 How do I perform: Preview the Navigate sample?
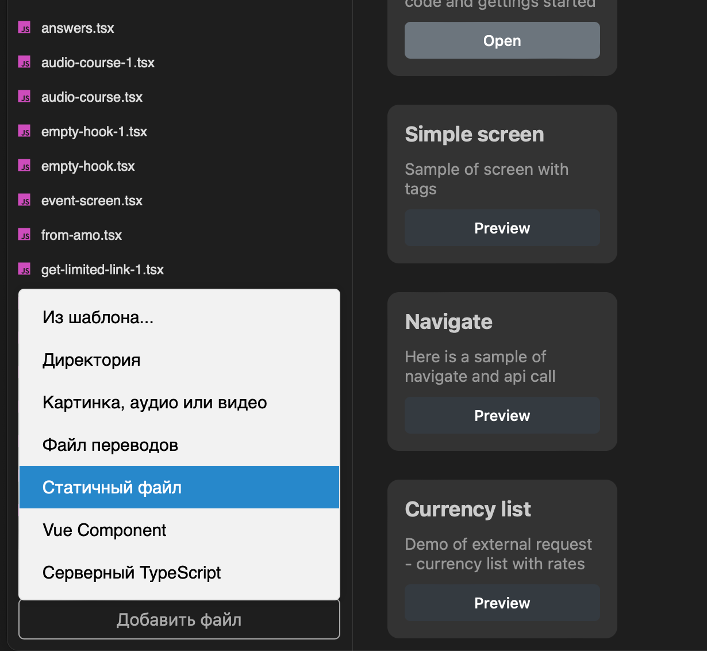[x=502, y=415]
